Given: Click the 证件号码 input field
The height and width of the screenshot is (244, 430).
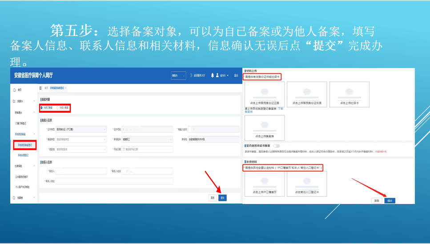Looking at the screenshot, I should 147,129.
